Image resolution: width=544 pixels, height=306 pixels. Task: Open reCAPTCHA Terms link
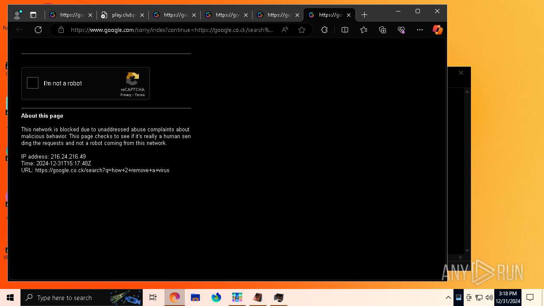pos(140,95)
